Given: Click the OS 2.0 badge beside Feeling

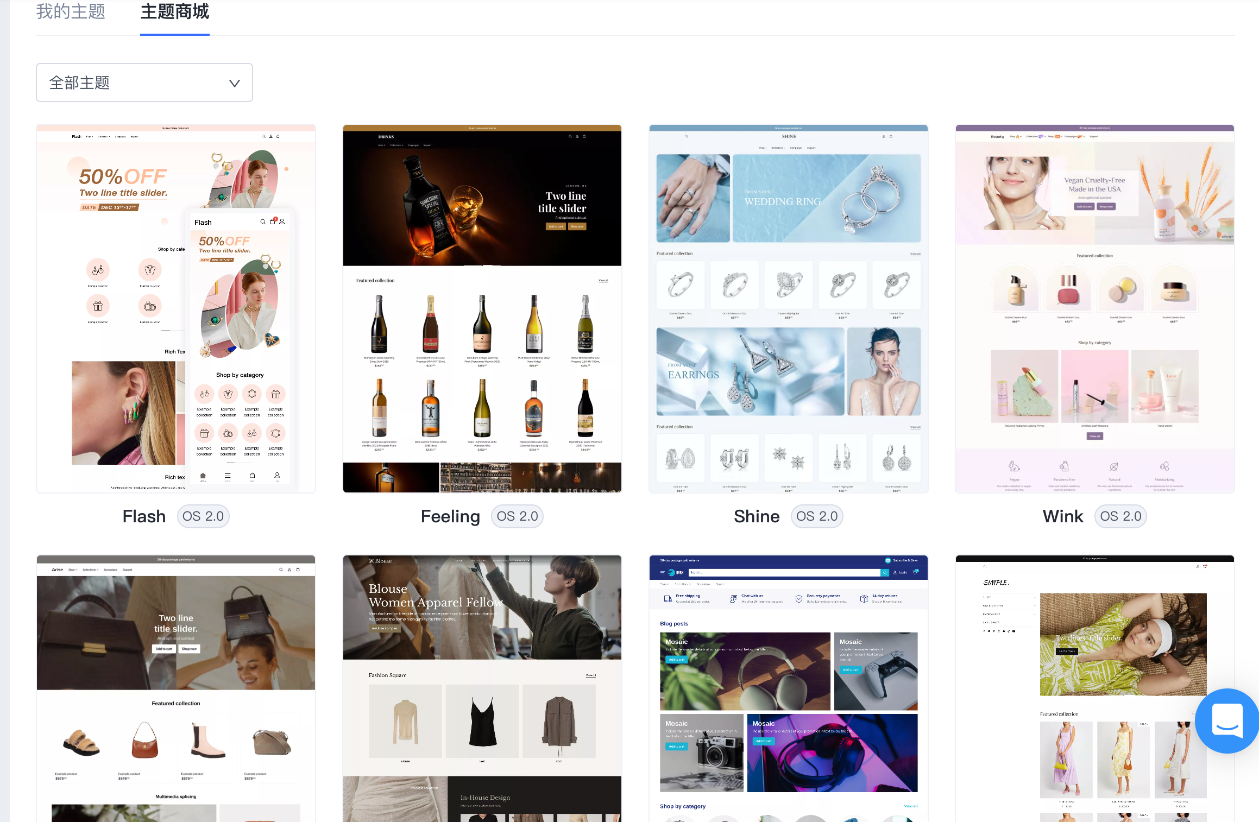Looking at the screenshot, I should pos(517,516).
